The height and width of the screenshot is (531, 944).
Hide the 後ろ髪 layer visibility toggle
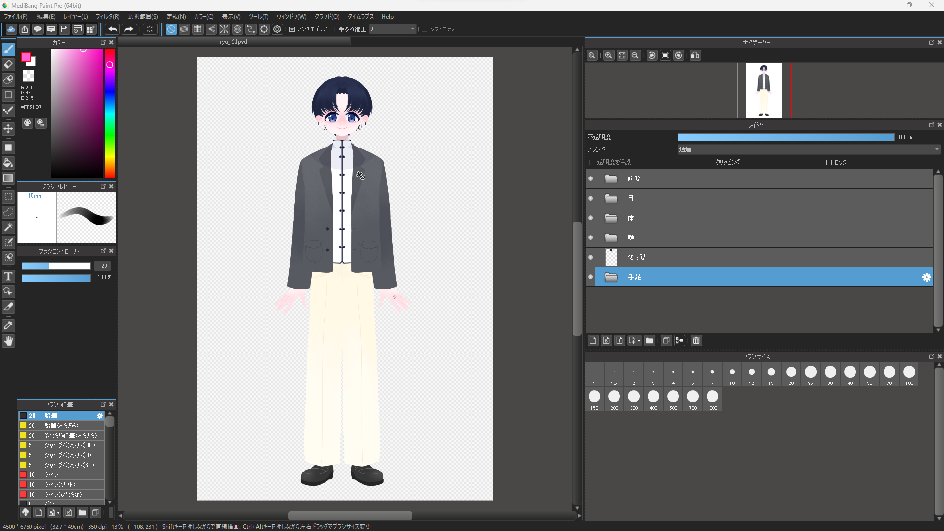tap(590, 257)
